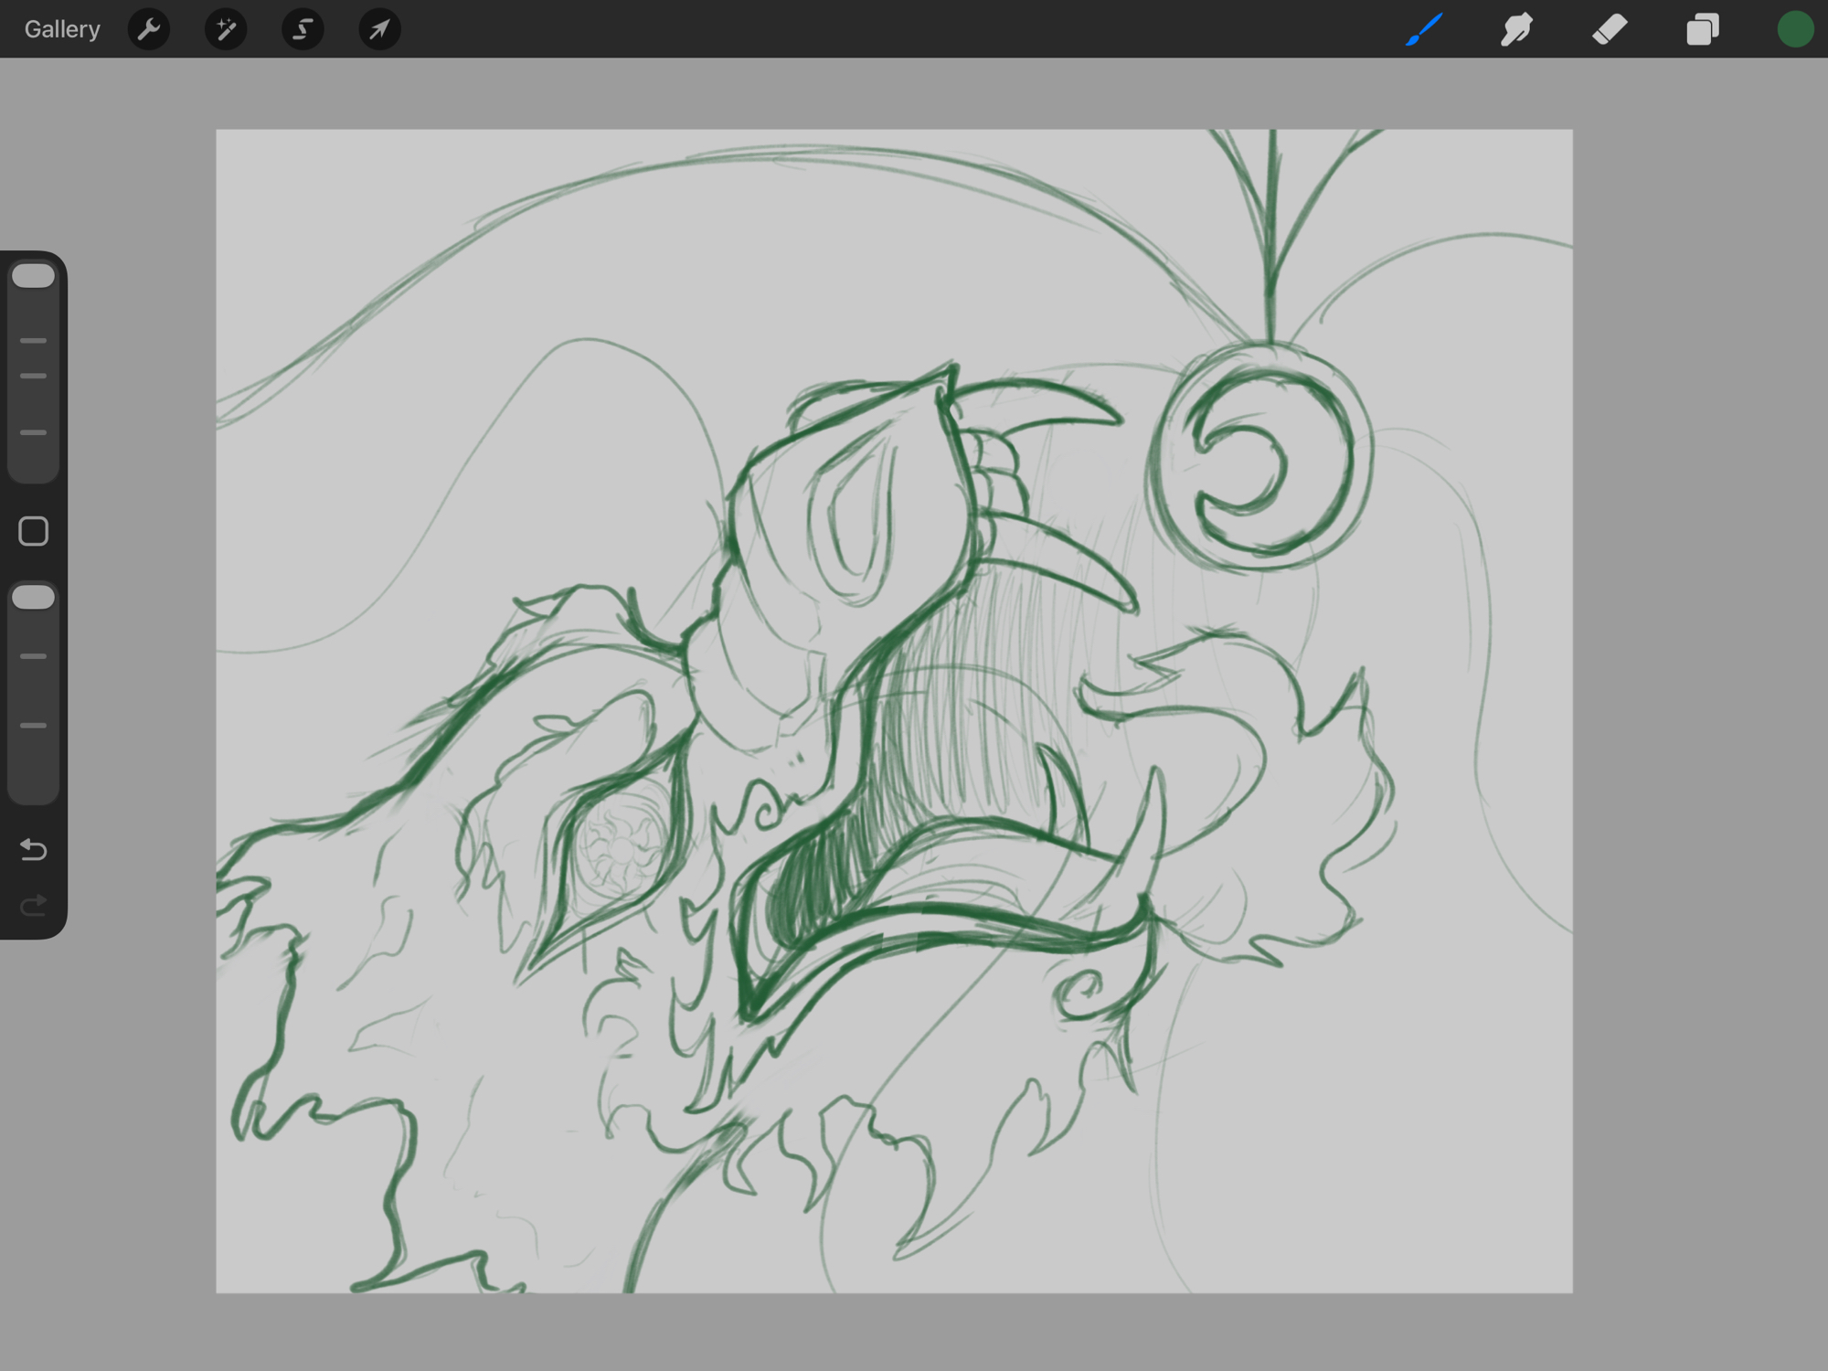1828x1371 pixels.
Task: Click the upper notch on opacity slider
Action: (34, 656)
